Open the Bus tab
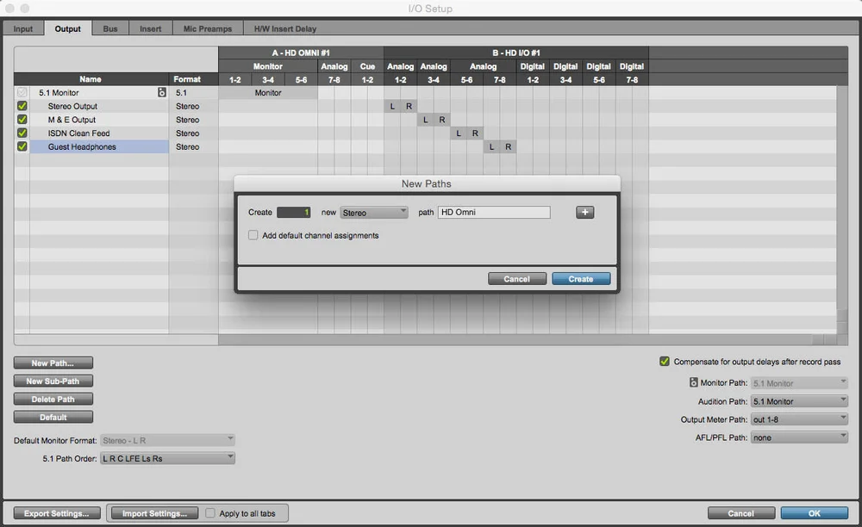 coord(109,28)
